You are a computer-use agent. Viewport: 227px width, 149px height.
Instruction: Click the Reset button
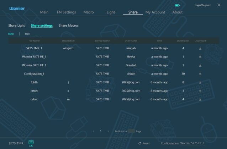click(x=144, y=143)
